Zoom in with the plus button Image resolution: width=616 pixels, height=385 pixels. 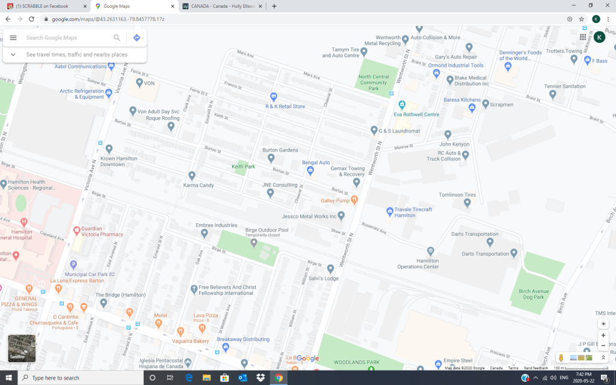point(603,335)
